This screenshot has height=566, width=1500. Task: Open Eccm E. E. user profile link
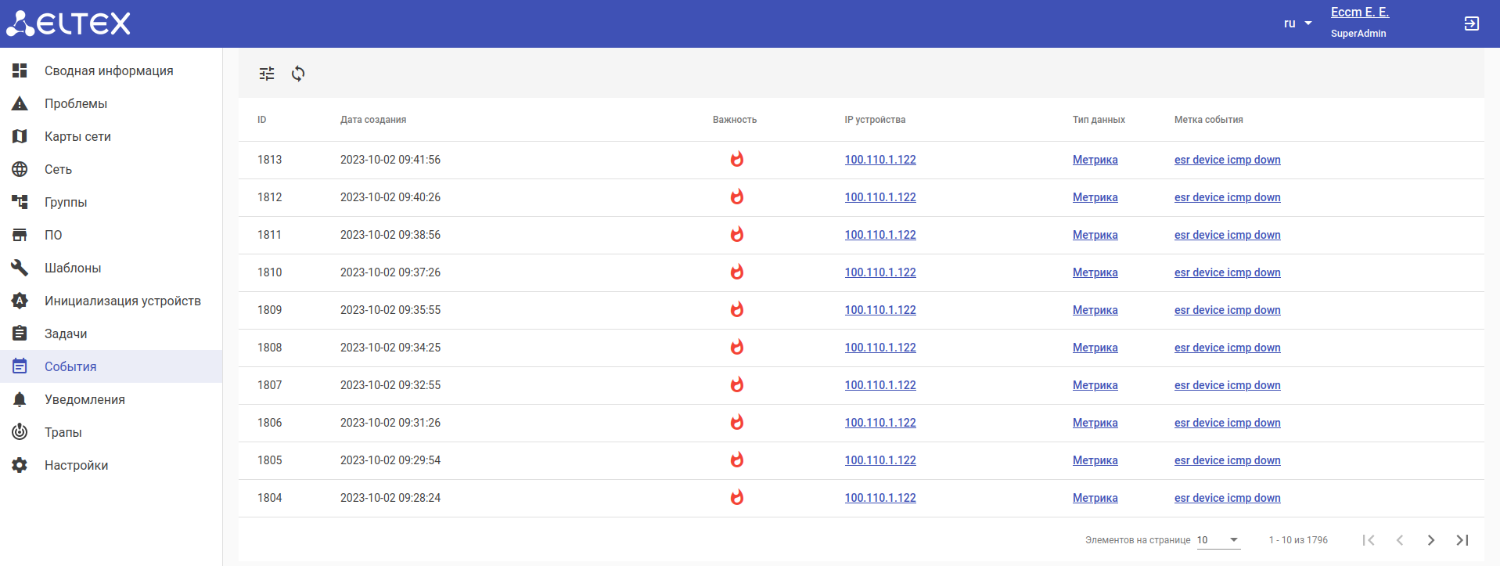click(x=1359, y=13)
